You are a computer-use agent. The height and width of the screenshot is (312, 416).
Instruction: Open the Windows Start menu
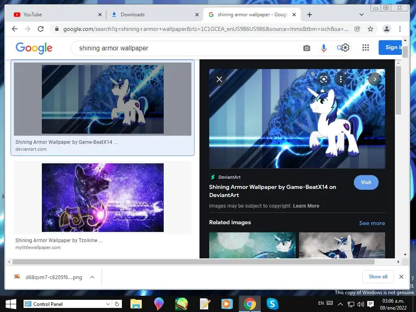point(11,304)
